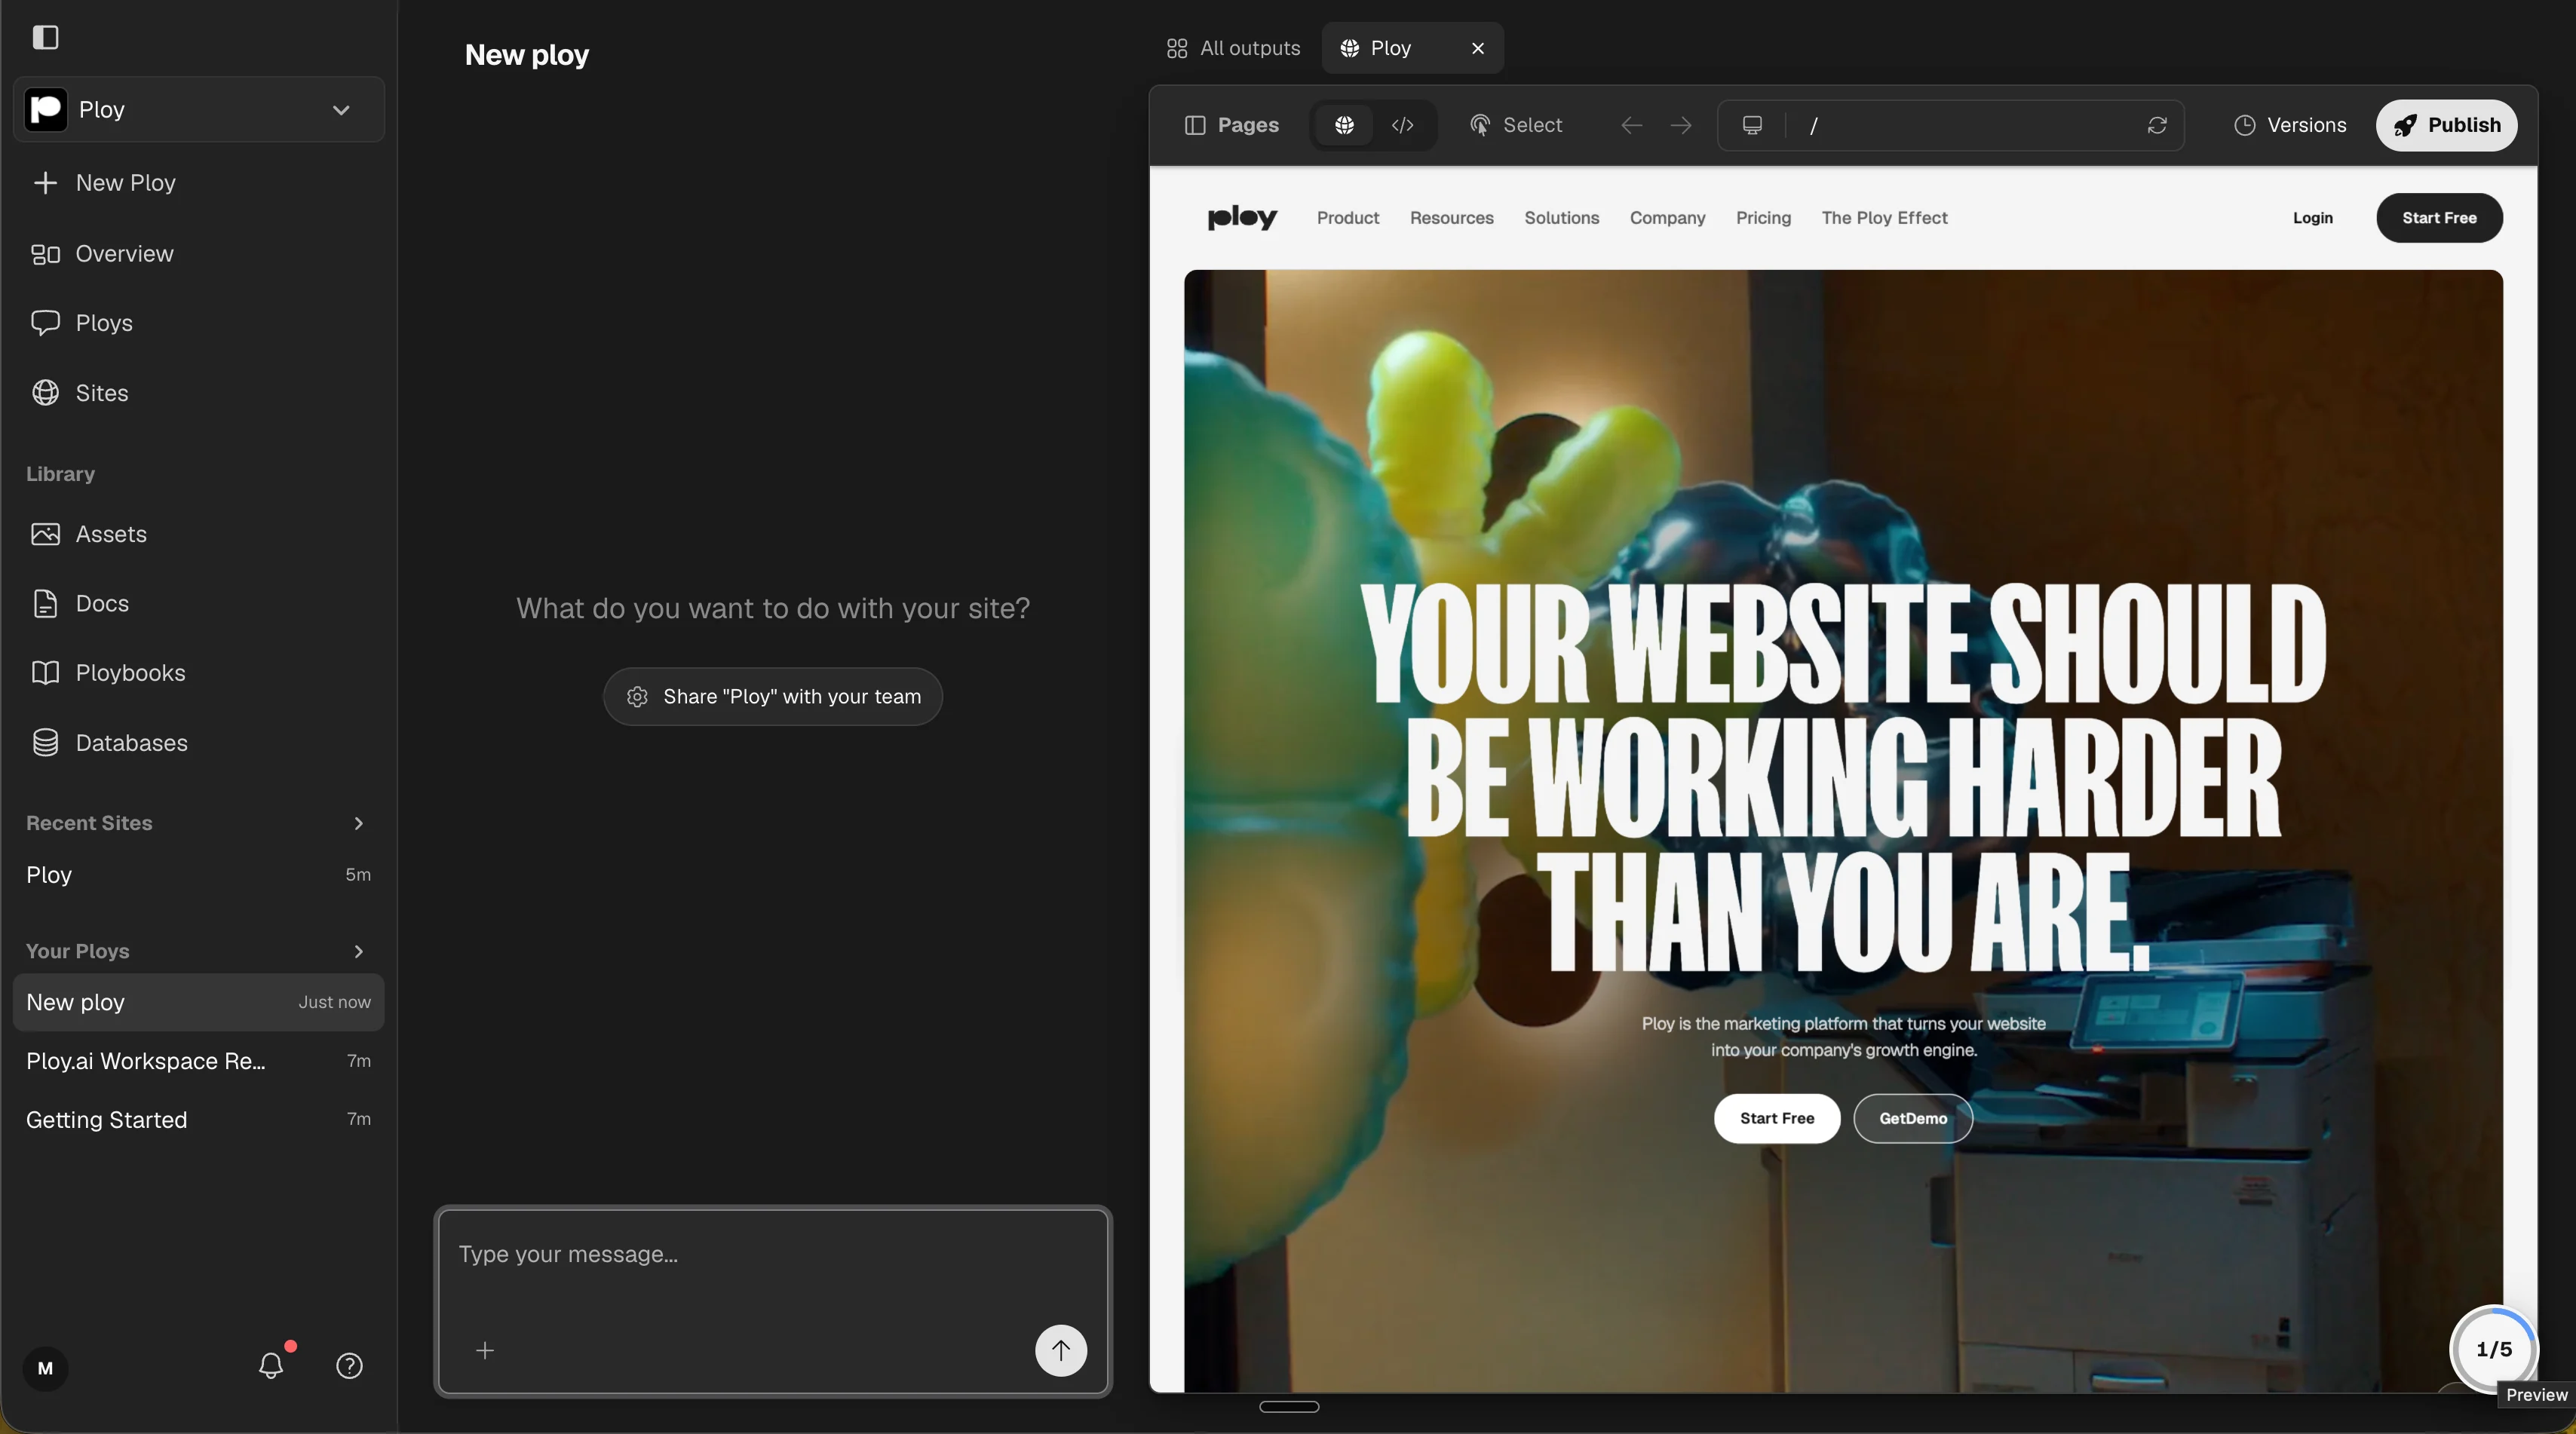The width and height of the screenshot is (2576, 1434).
Task: Click Pricing link in site preview
Action: pos(1763,218)
